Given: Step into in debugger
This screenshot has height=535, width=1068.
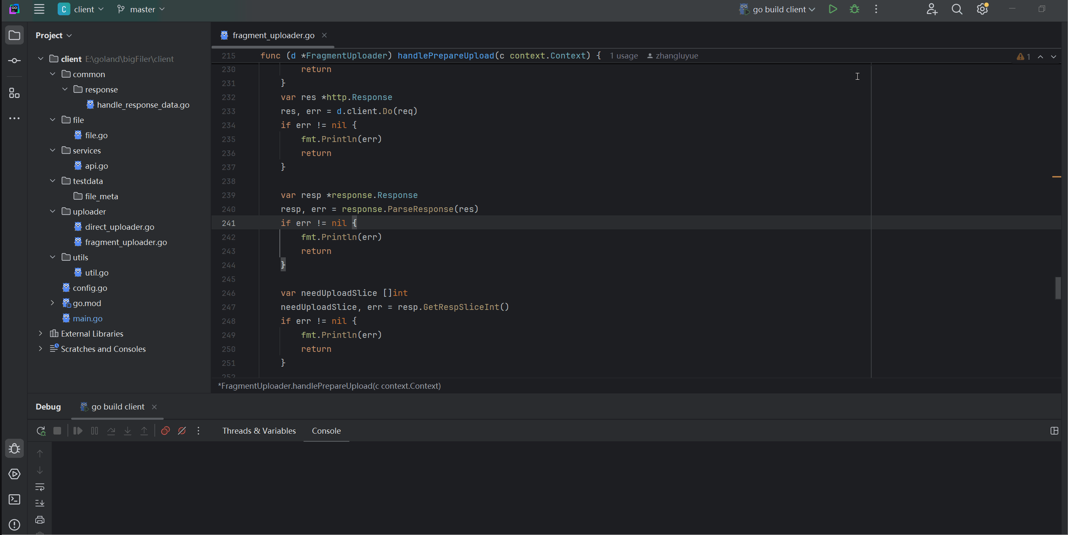Looking at the screenshot, I should coord(128,431).
